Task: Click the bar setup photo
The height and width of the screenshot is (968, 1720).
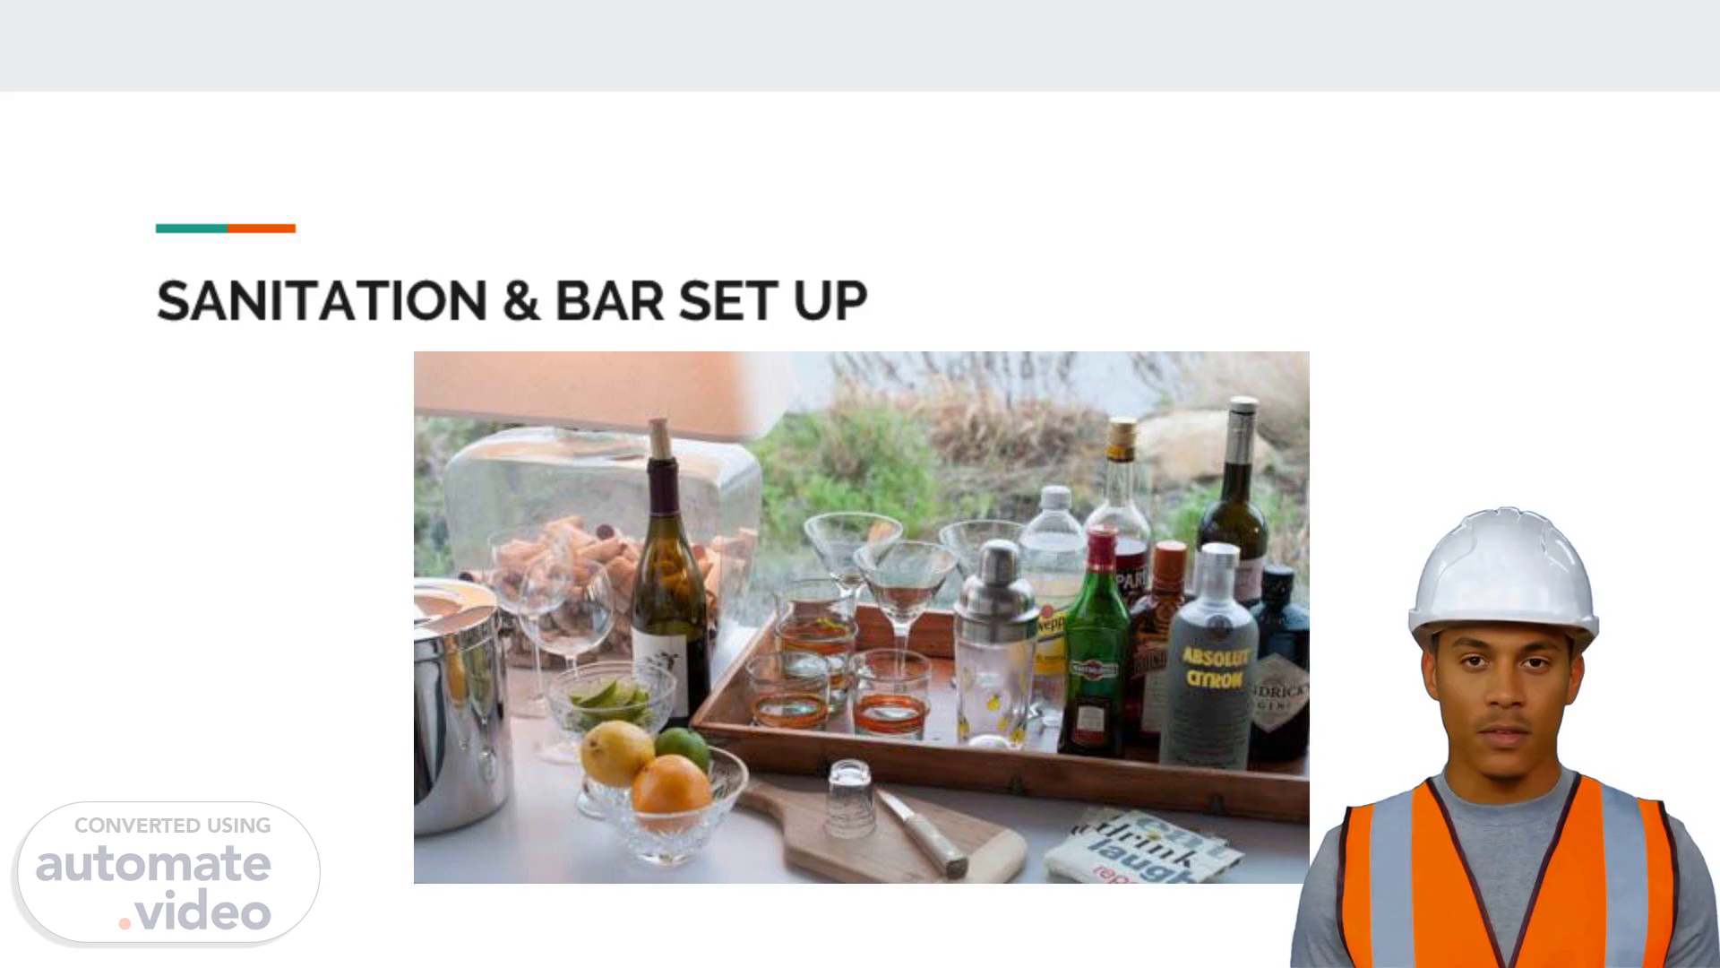Action: [861, 618]
